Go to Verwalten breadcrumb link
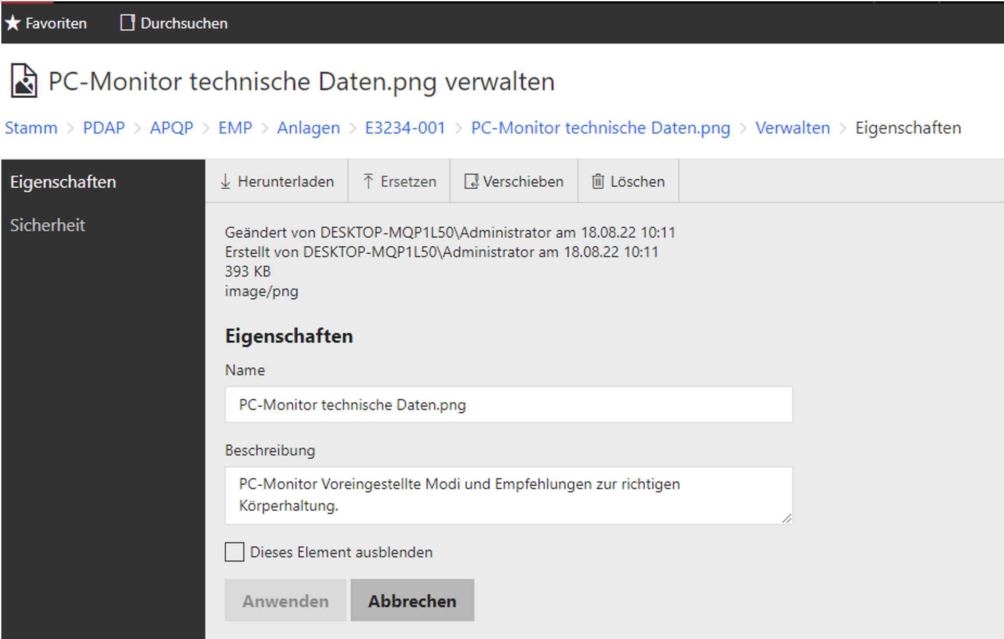This screenshot has height=639, width=1004. (x=792, y=128)
